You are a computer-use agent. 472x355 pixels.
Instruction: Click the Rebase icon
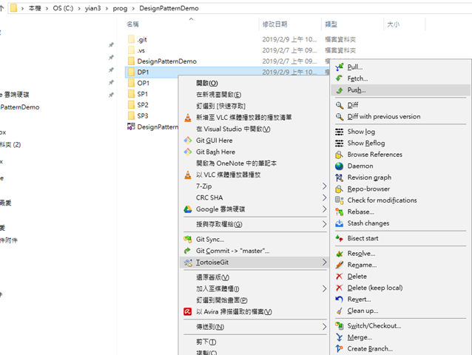coord(340,212)
